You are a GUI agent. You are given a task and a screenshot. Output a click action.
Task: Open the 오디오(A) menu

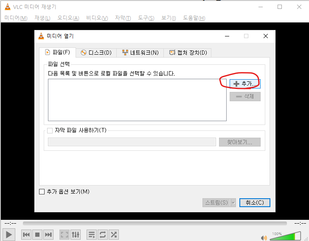(68, 18)
